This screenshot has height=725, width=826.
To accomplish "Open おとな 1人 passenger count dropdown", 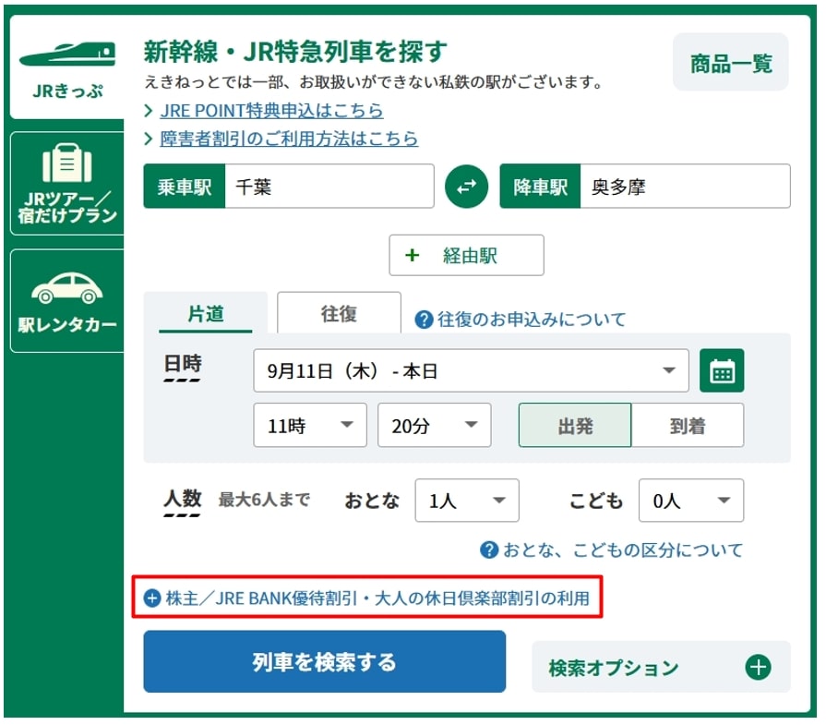I will tap(466, 501).
